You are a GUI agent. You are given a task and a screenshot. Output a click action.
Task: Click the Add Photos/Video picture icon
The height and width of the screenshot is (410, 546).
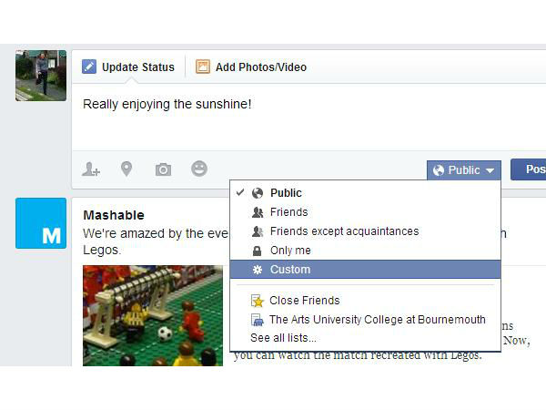click(203, 67)
